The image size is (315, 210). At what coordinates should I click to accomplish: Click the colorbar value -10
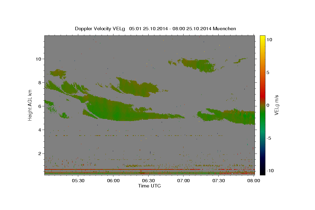[x=270, y=171]
